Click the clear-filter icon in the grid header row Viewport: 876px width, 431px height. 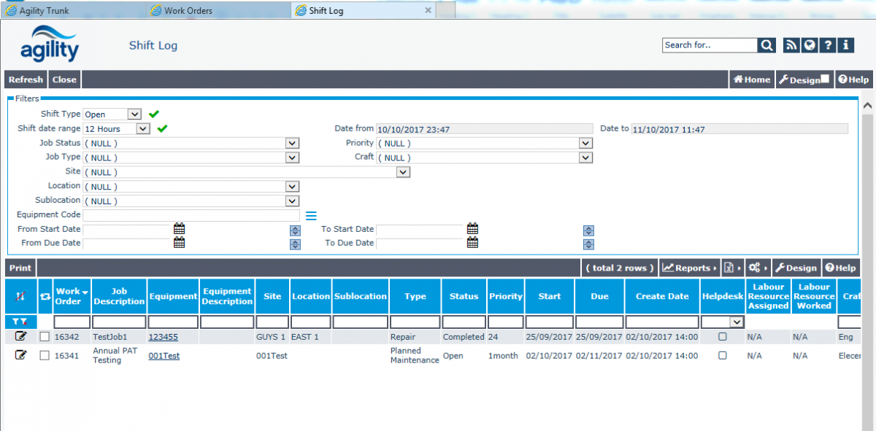click(x=22, y=321)
